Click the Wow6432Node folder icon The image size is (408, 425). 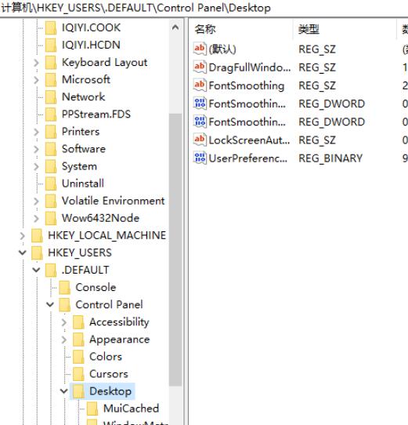(x=51, y=219)
